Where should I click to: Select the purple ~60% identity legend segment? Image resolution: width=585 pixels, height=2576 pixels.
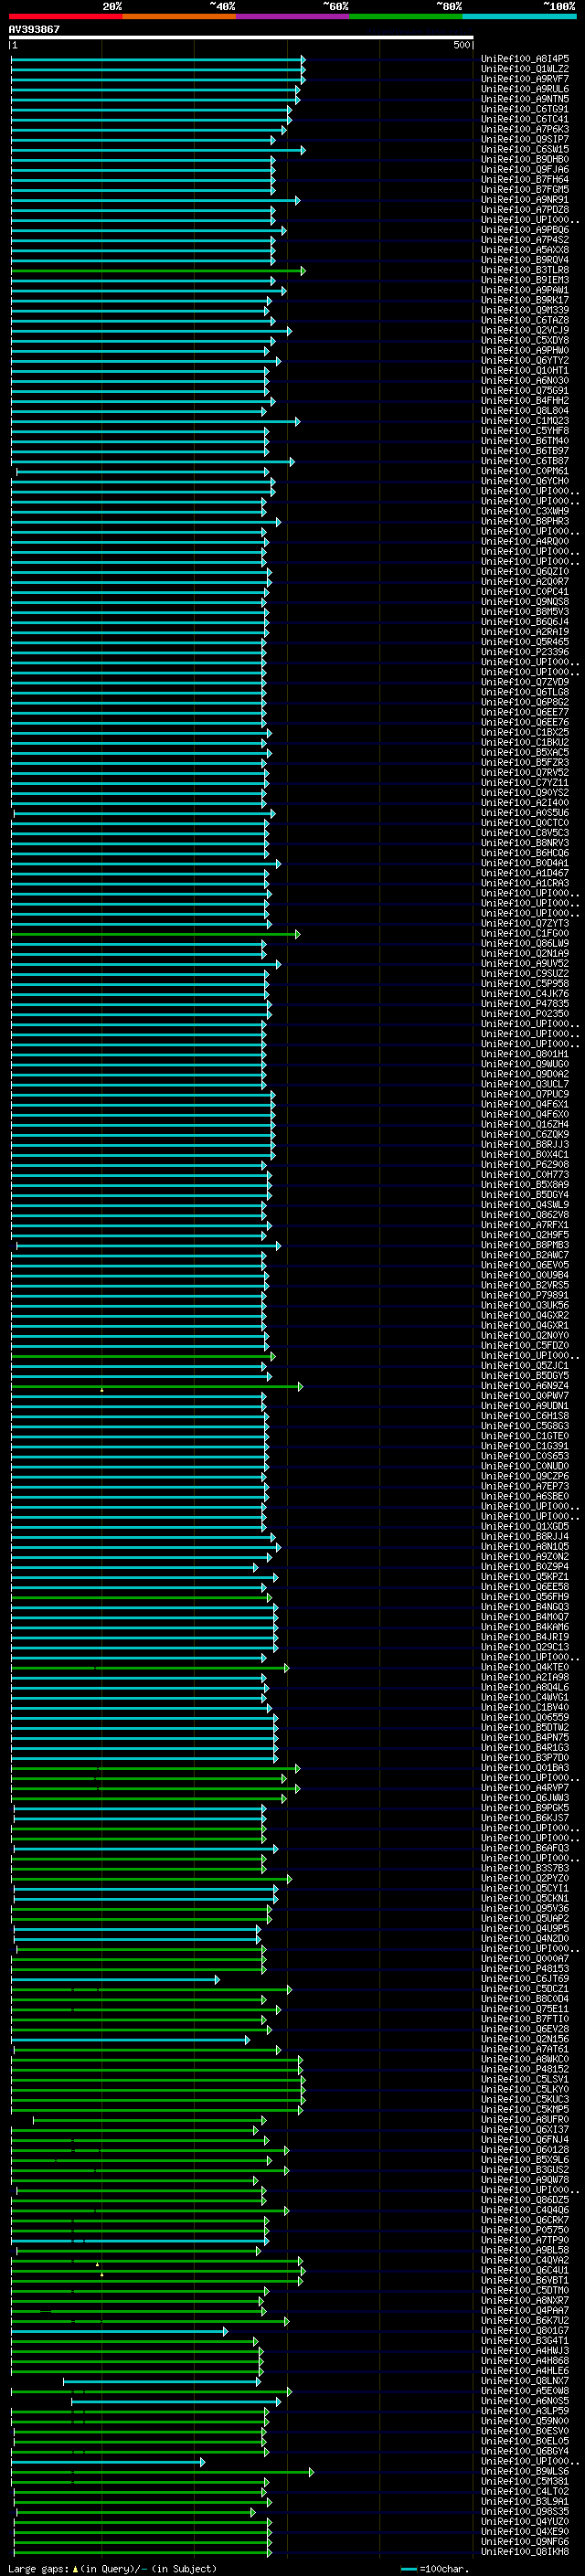point(293,16)
